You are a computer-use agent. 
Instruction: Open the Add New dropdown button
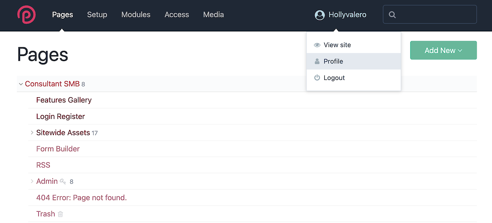pyautogui.click(x=443, y=50)
